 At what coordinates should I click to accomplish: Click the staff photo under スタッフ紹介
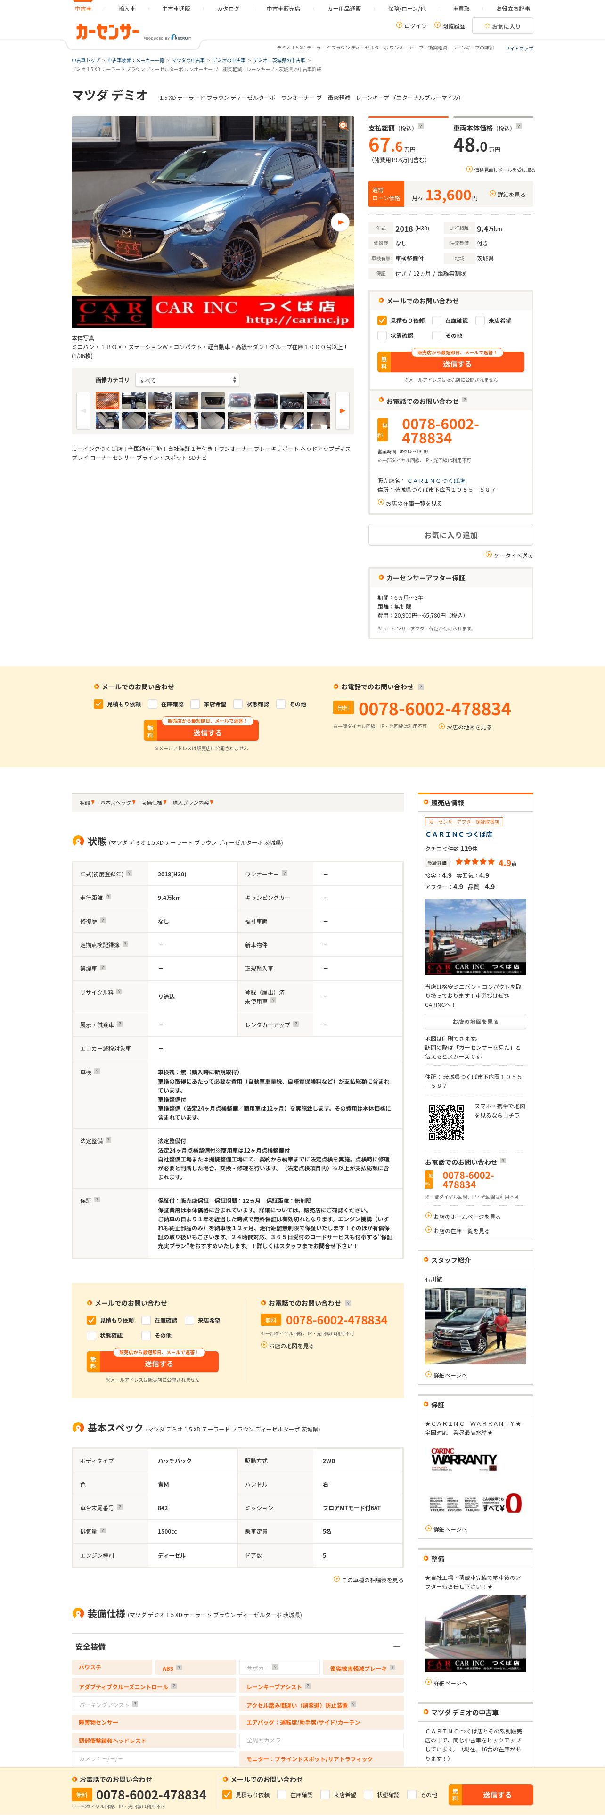pyautogui.click(x=475, y=1325)
